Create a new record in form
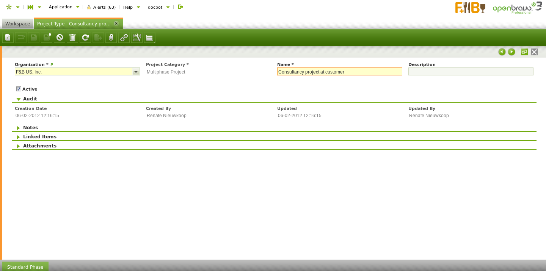The width and height of the screenshot is (546, 271). tap(8, 38)
